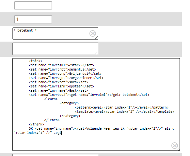Click the 'opstaan' set line
Screen dimensions: 190x156
(x=61, y=86)
